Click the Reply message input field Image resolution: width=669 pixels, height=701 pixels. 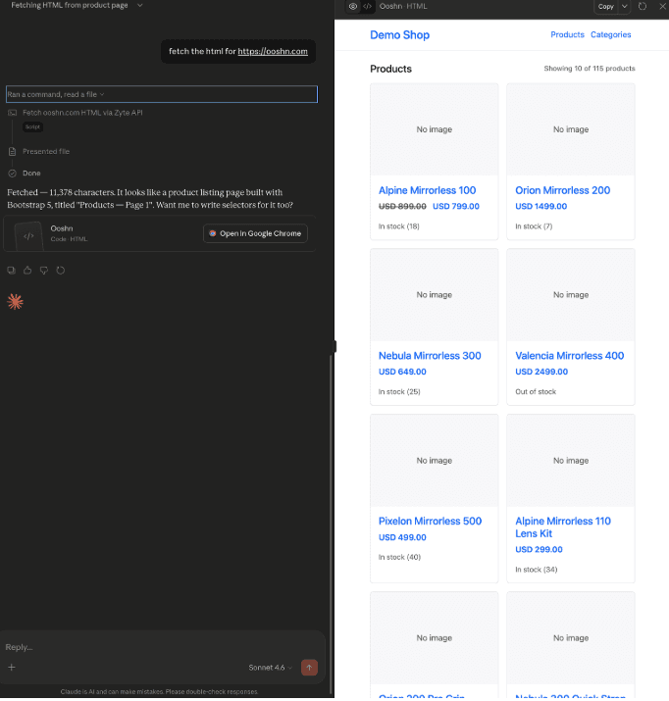(x=147, y=647)
